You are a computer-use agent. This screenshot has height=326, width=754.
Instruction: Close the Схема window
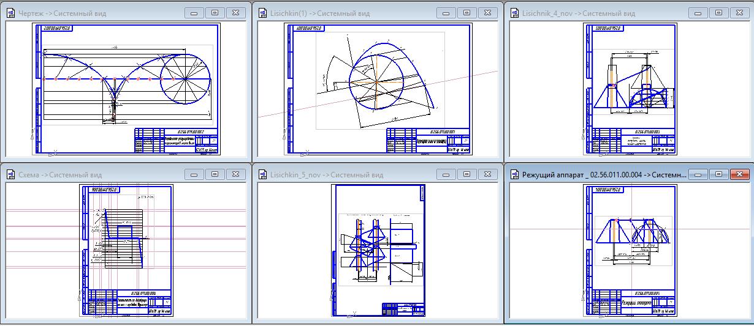[236, 174]
